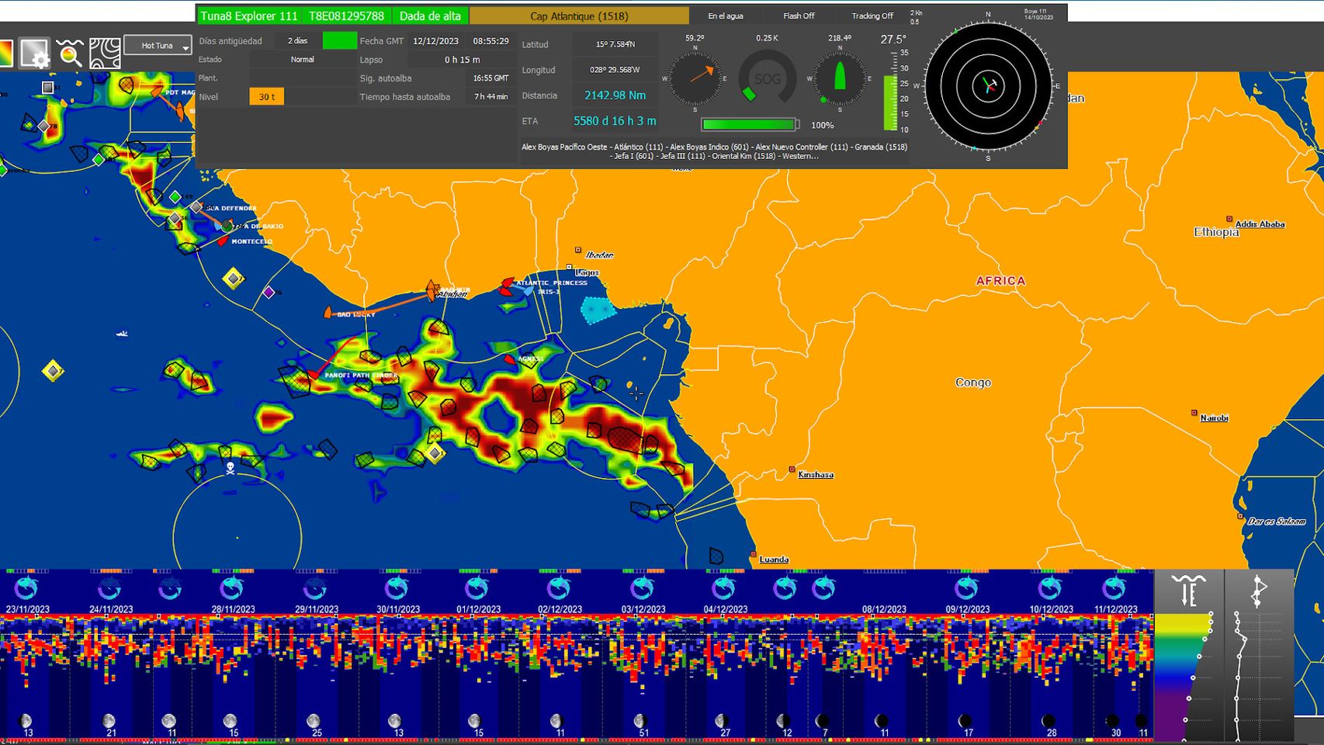Image resolution: width=1324 pixels, height=745 pixels.
Task: Select the orange 30 t level value
Action: (x=267, y=97)
